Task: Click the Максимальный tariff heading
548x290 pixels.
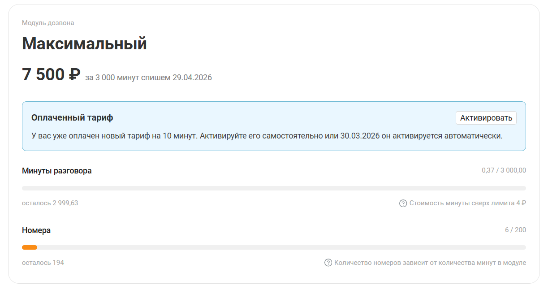Action: pos(84,44)
